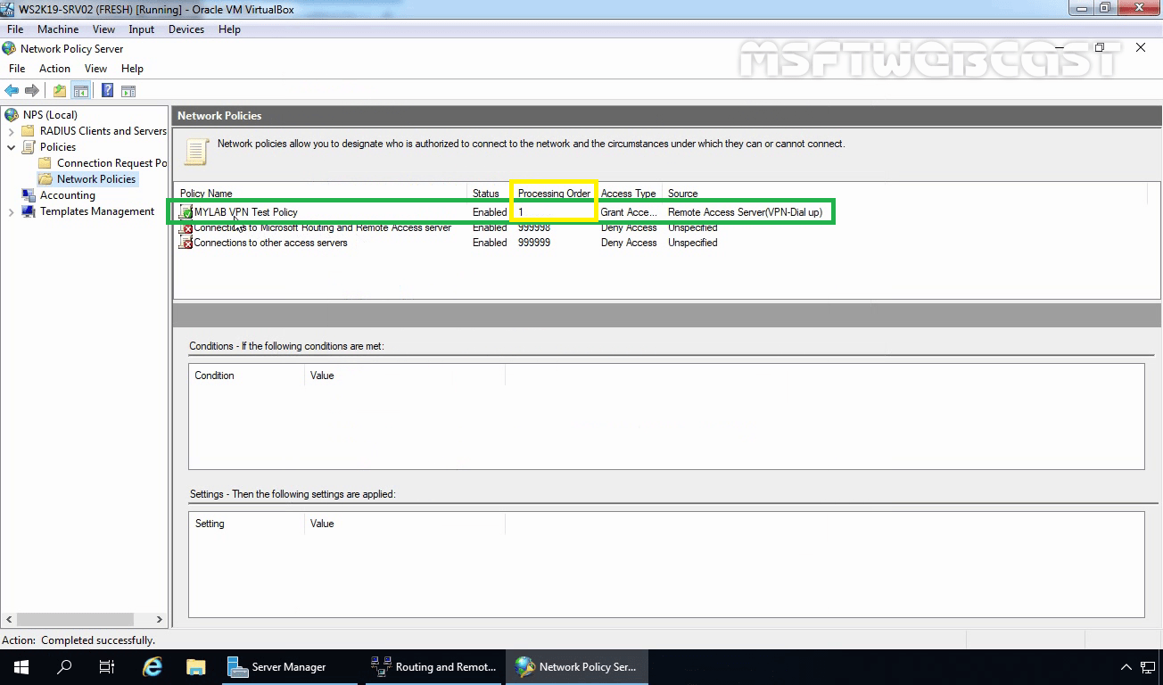Select Accounting tree item
Image resolution: width=1163 pixels, height=685 pixels.
point(68,194)
